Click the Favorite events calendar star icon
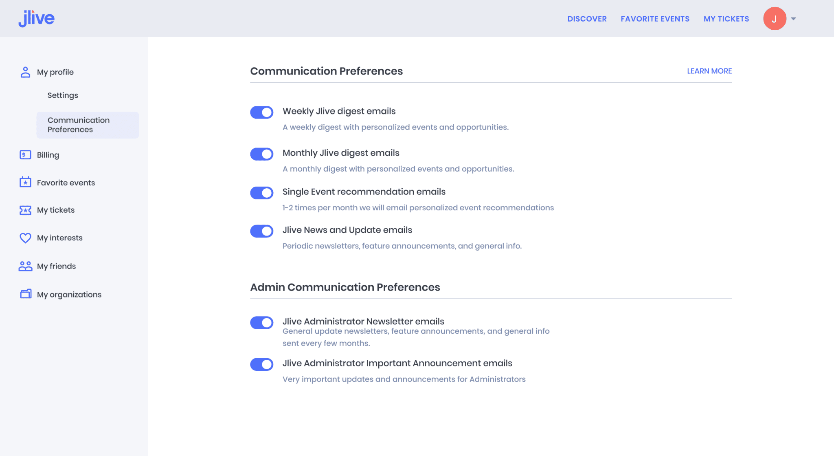This screenshot has height=456, width=834. tap(25, 182)
